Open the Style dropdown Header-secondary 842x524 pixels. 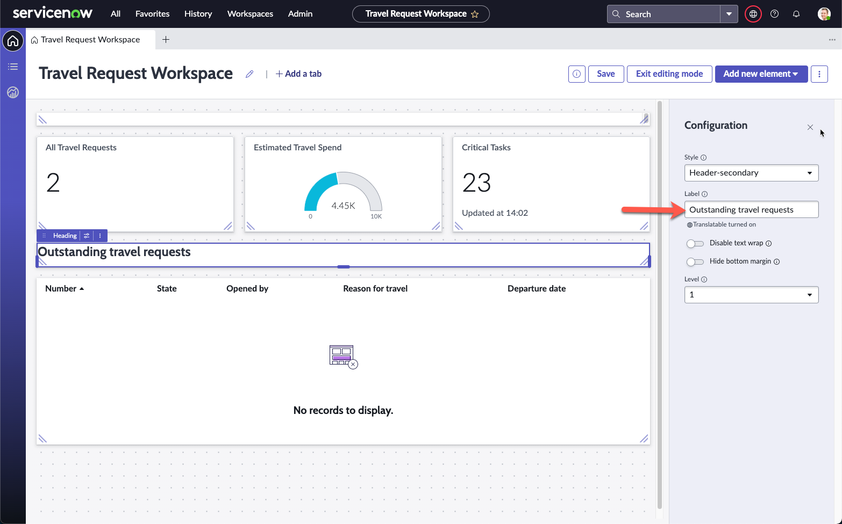click(751, 173)
